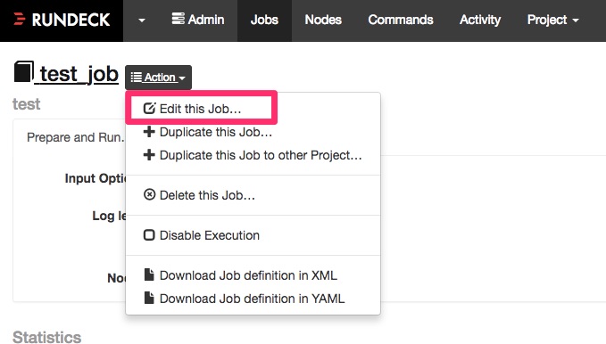Toggle the Action dropdown button

coord(158,78)
